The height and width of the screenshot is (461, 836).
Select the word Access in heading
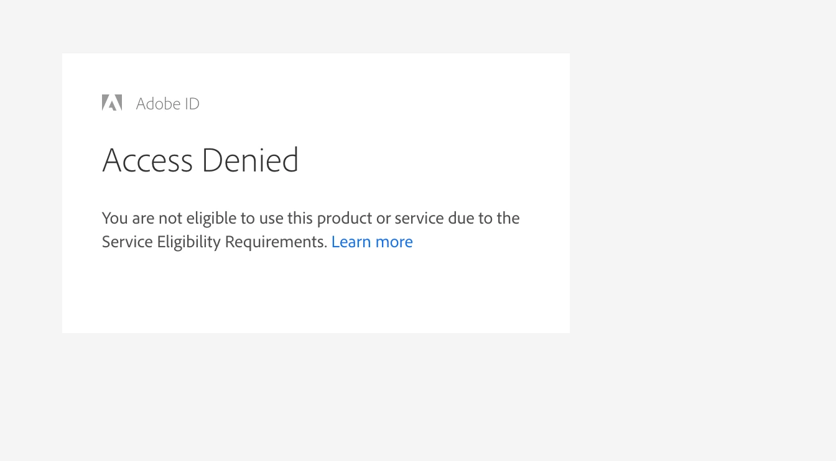coord(147,160)
